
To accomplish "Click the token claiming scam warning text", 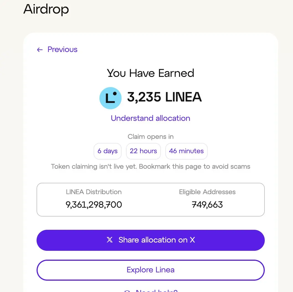I will [150, 166].
